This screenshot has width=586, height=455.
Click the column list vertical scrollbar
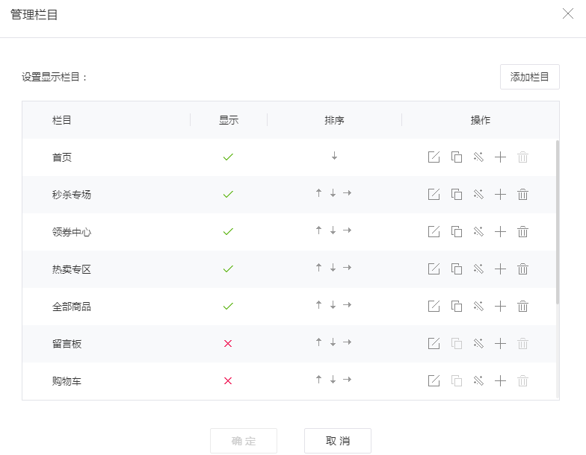(558, 222)
